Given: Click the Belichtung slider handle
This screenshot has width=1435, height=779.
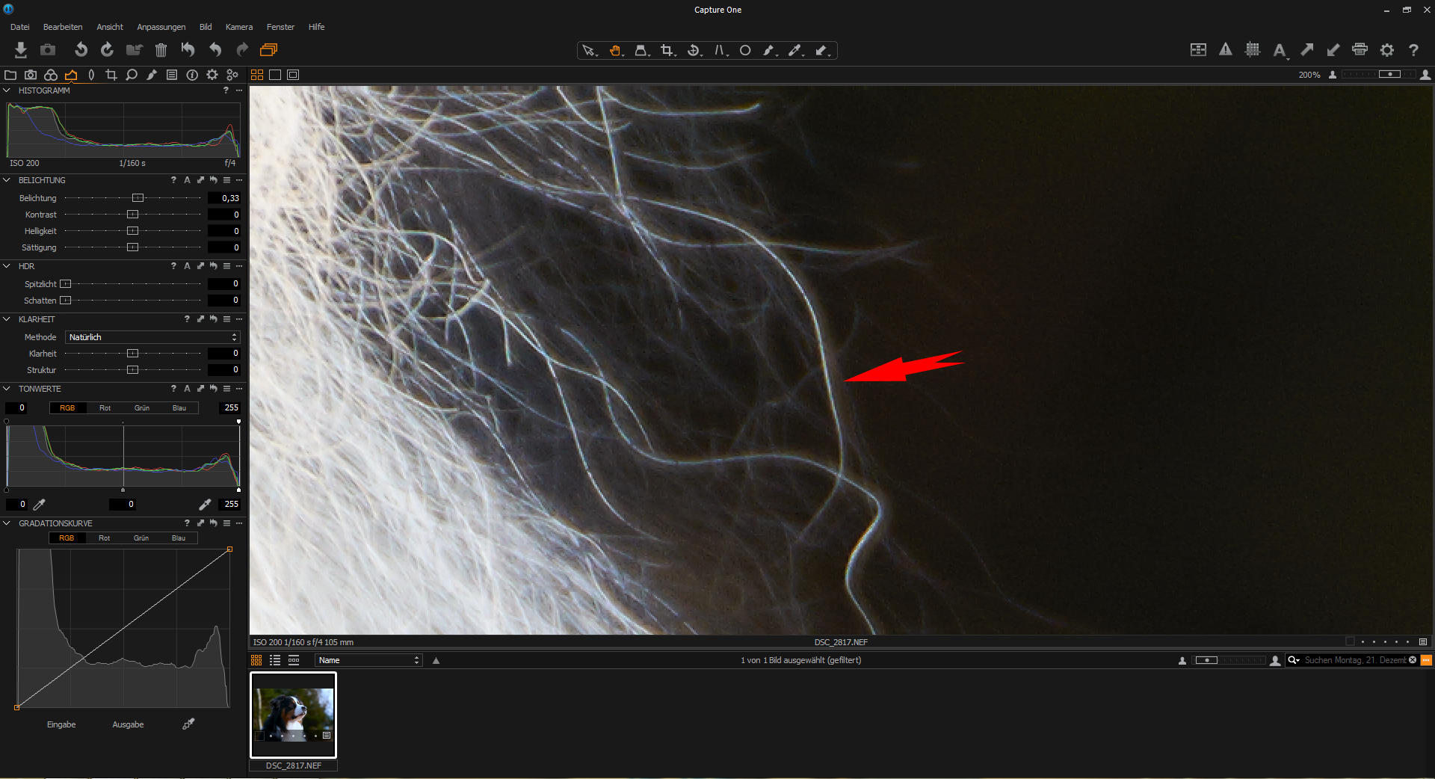Looking at the screenshot, I should [x=138, y=198].
